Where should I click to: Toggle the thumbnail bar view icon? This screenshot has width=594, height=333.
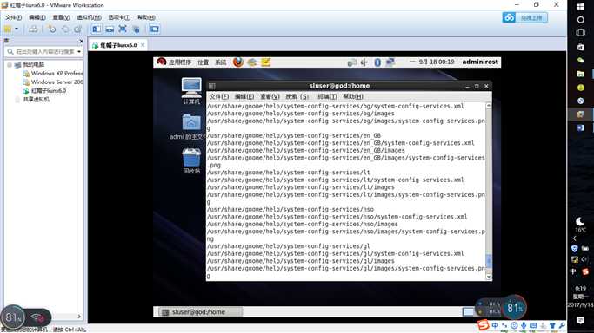pyautogui.click(x=110, y=29)
